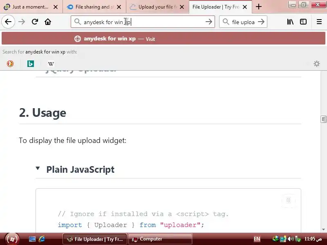Click 'To display the file upload widget:' text
Screen dimensions: 327x245
tap(73, 140)
